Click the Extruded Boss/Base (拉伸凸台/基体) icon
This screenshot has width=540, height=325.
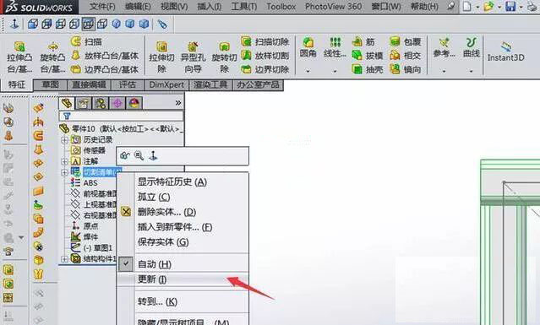coord(19,46)
